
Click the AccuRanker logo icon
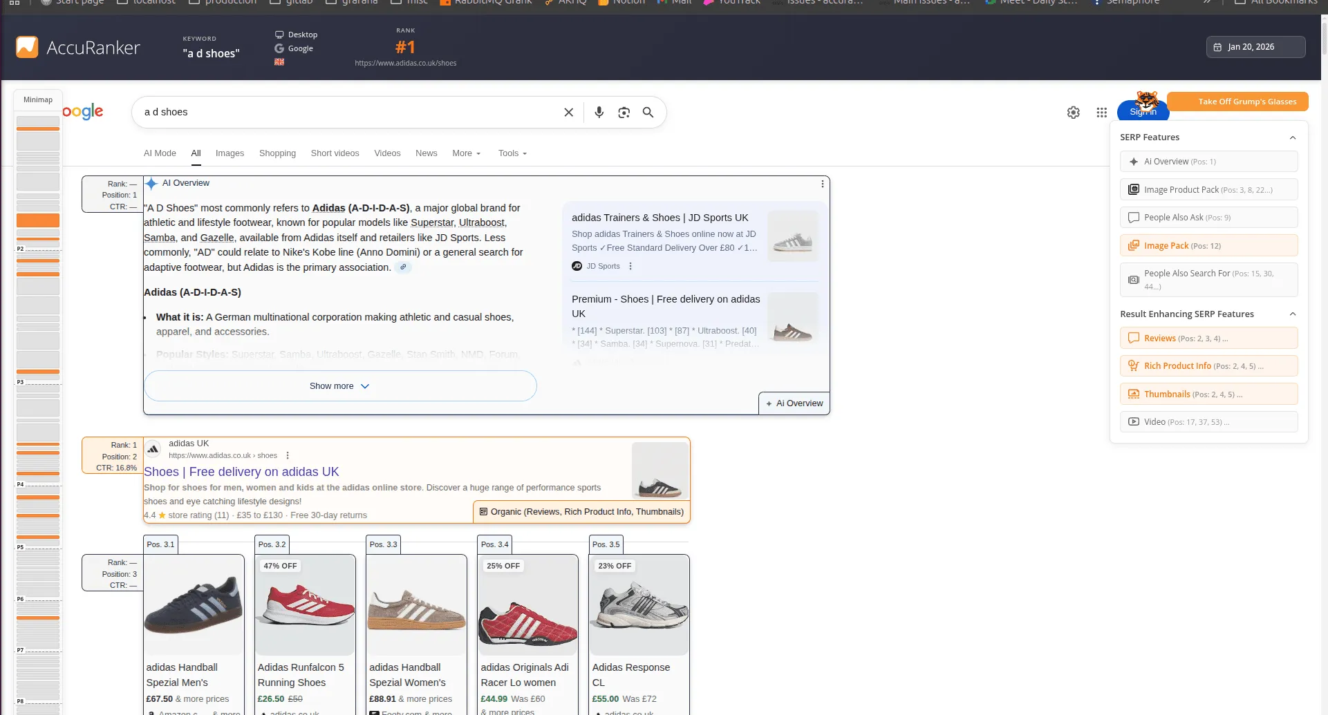coord(27,47)
